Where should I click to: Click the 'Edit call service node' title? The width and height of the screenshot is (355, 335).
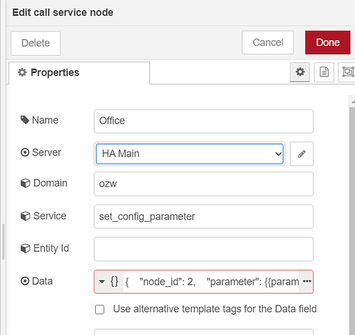tap(63, 13)
